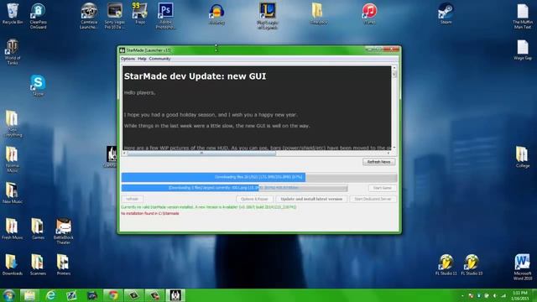Screen dimensions: 537x302
Task: Launch iTunes from the desktop icon
Action: click(x=369, y=13)
